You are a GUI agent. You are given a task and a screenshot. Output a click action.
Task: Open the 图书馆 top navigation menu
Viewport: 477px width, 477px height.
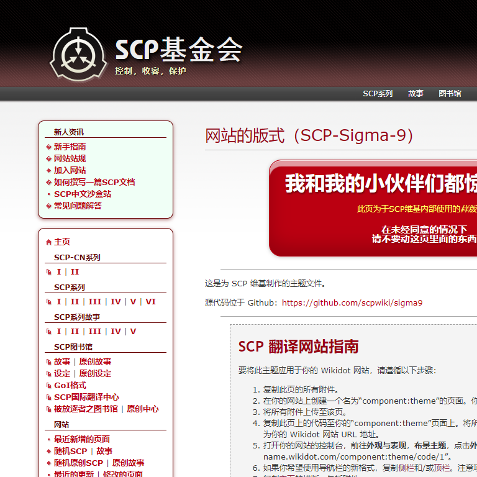450,94
